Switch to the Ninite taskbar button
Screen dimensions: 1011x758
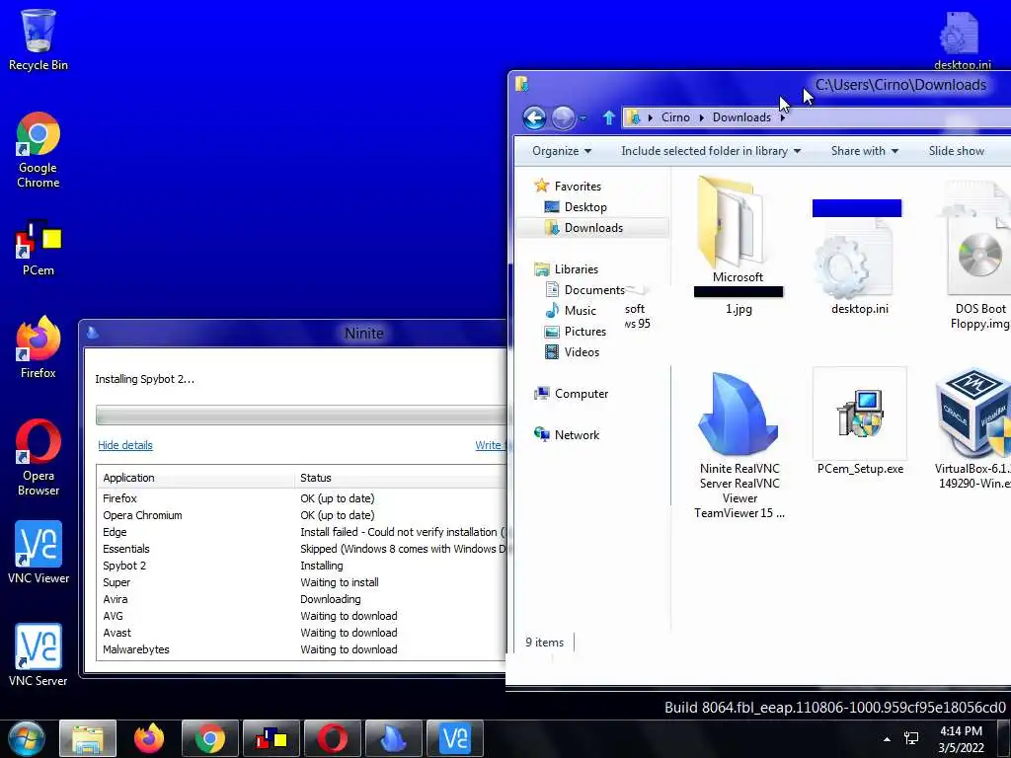[393, 738]
